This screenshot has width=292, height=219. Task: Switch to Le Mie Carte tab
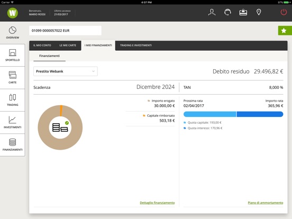[x=68, y=45]
